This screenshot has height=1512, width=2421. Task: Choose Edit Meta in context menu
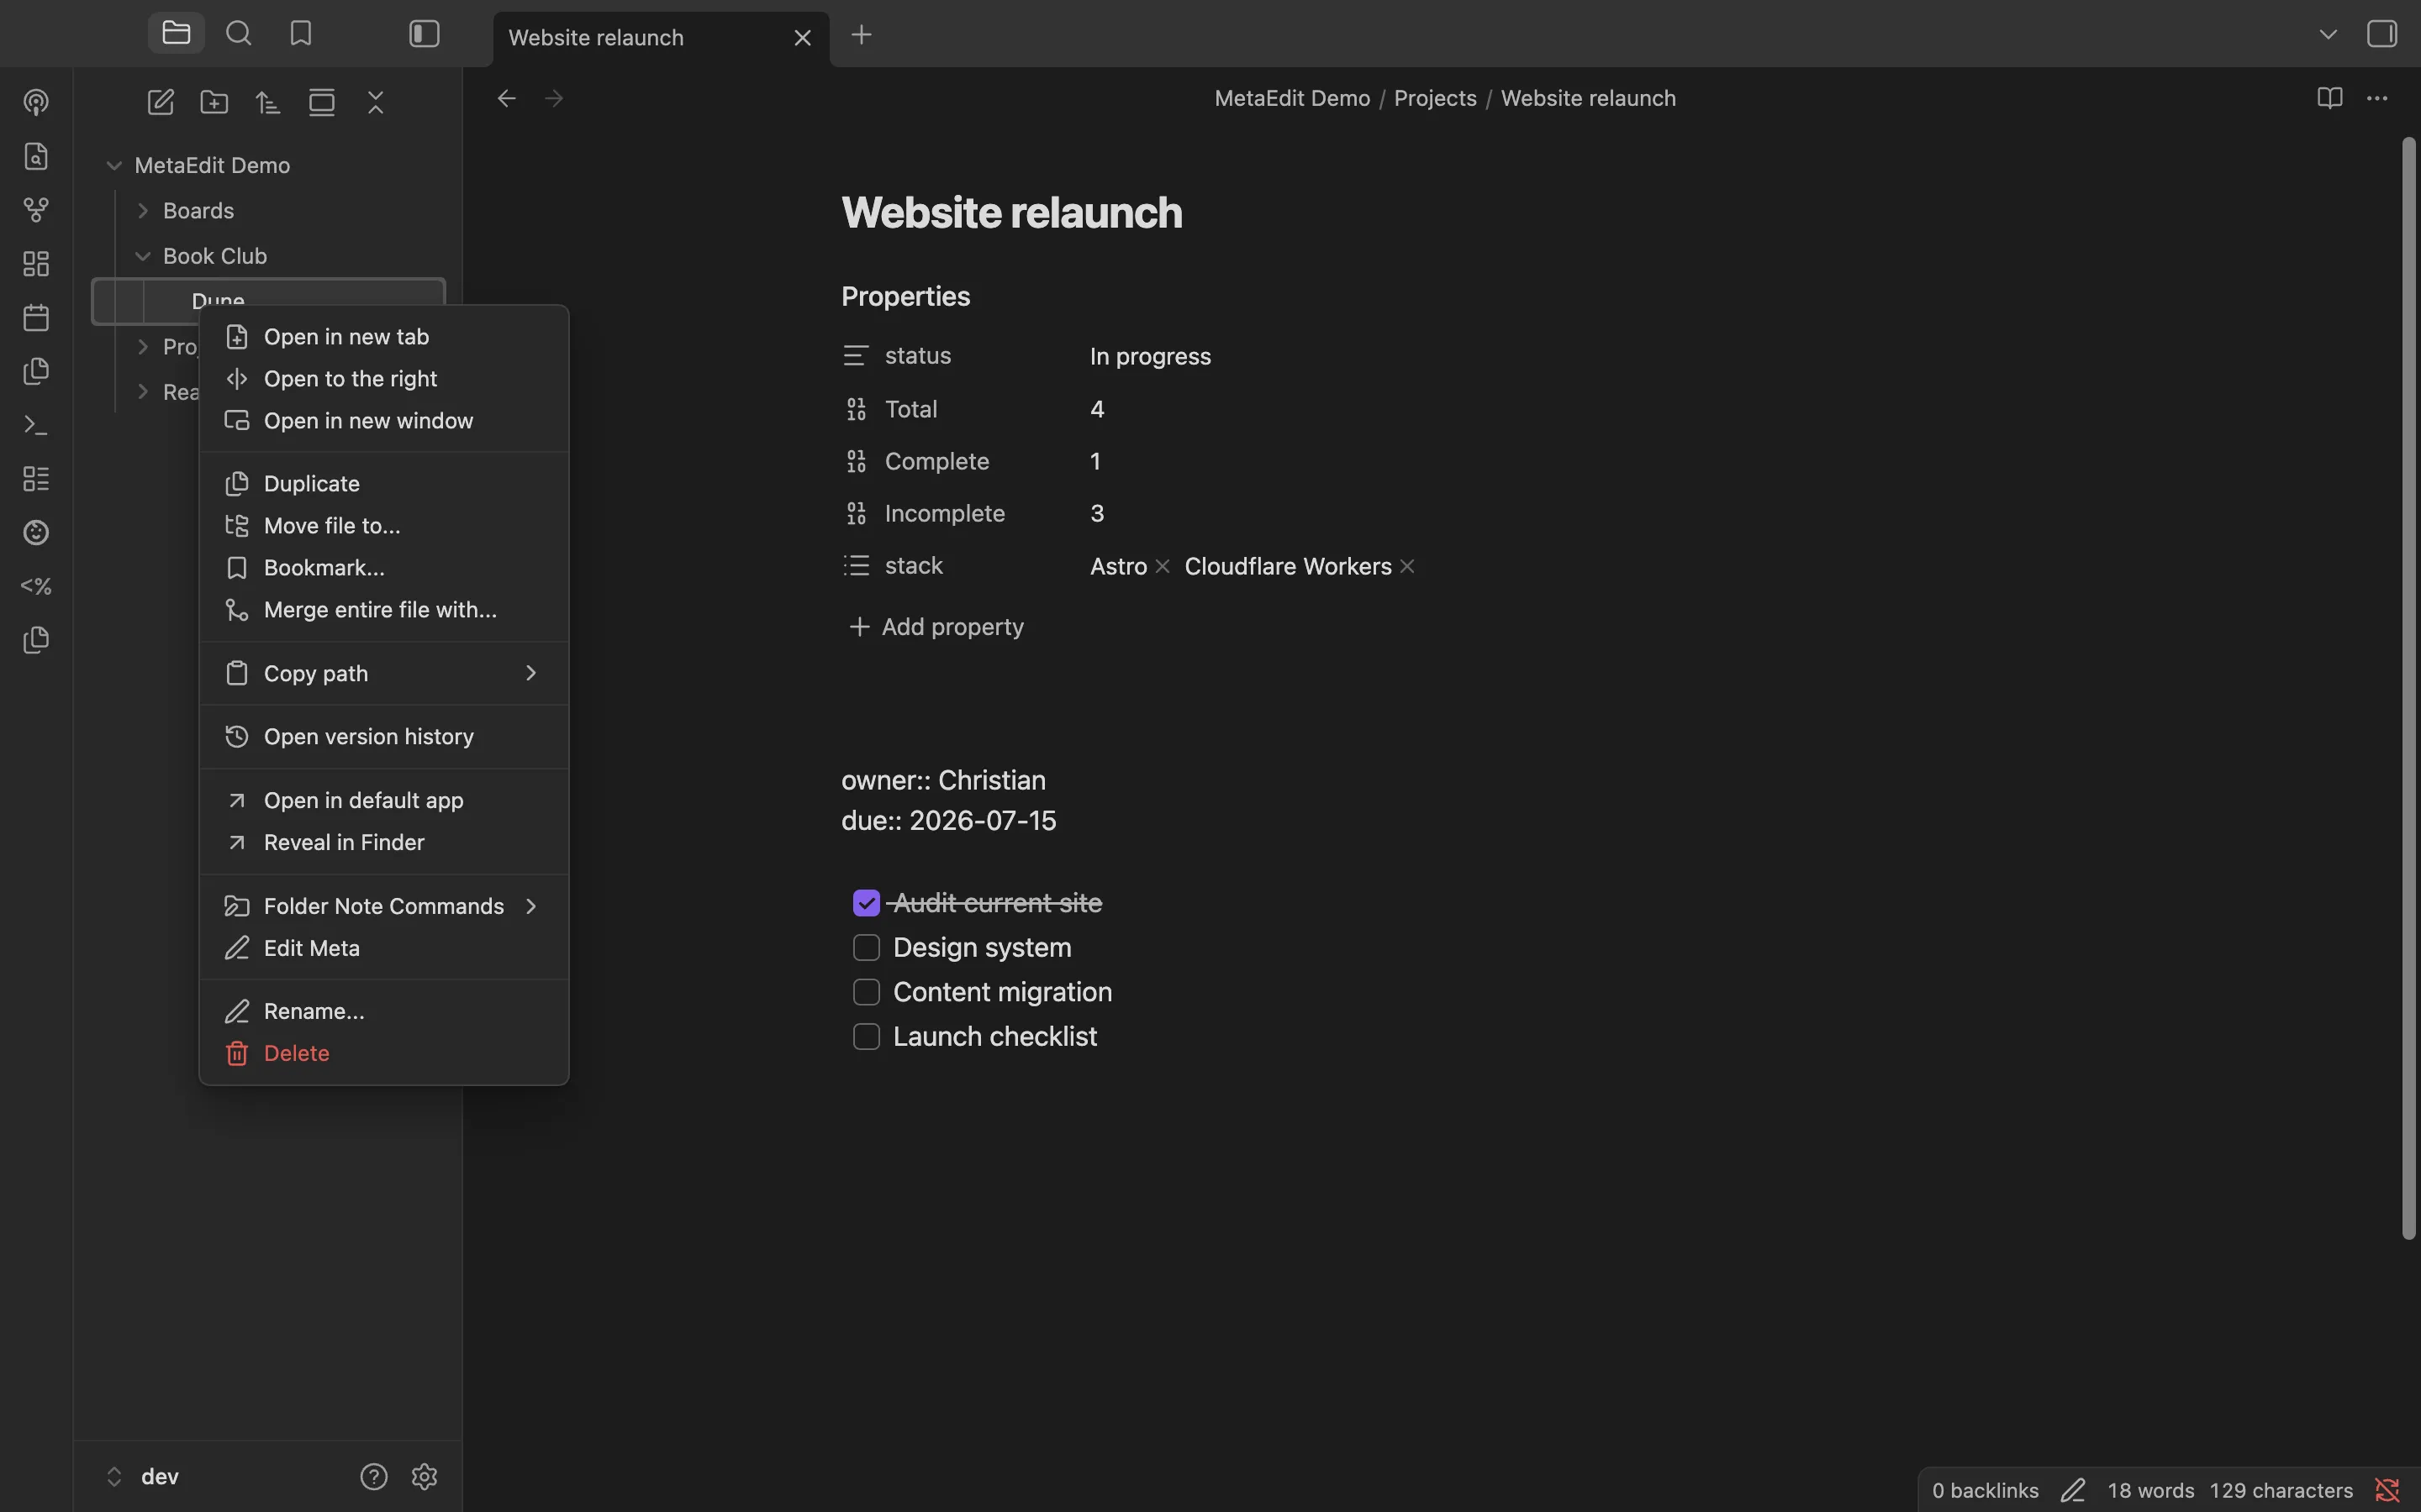(x=384, y=948)
